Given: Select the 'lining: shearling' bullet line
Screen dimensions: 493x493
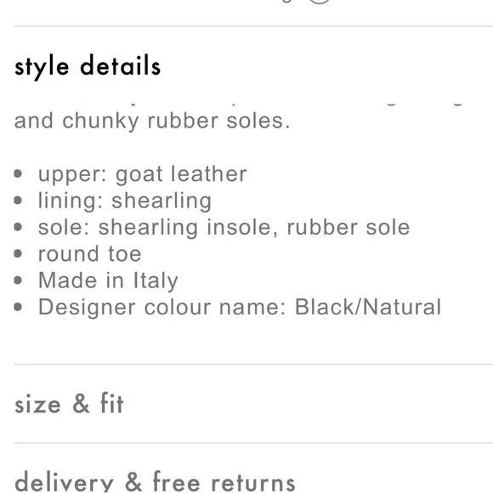Looking at the screenshot, I should pos(125,201).
